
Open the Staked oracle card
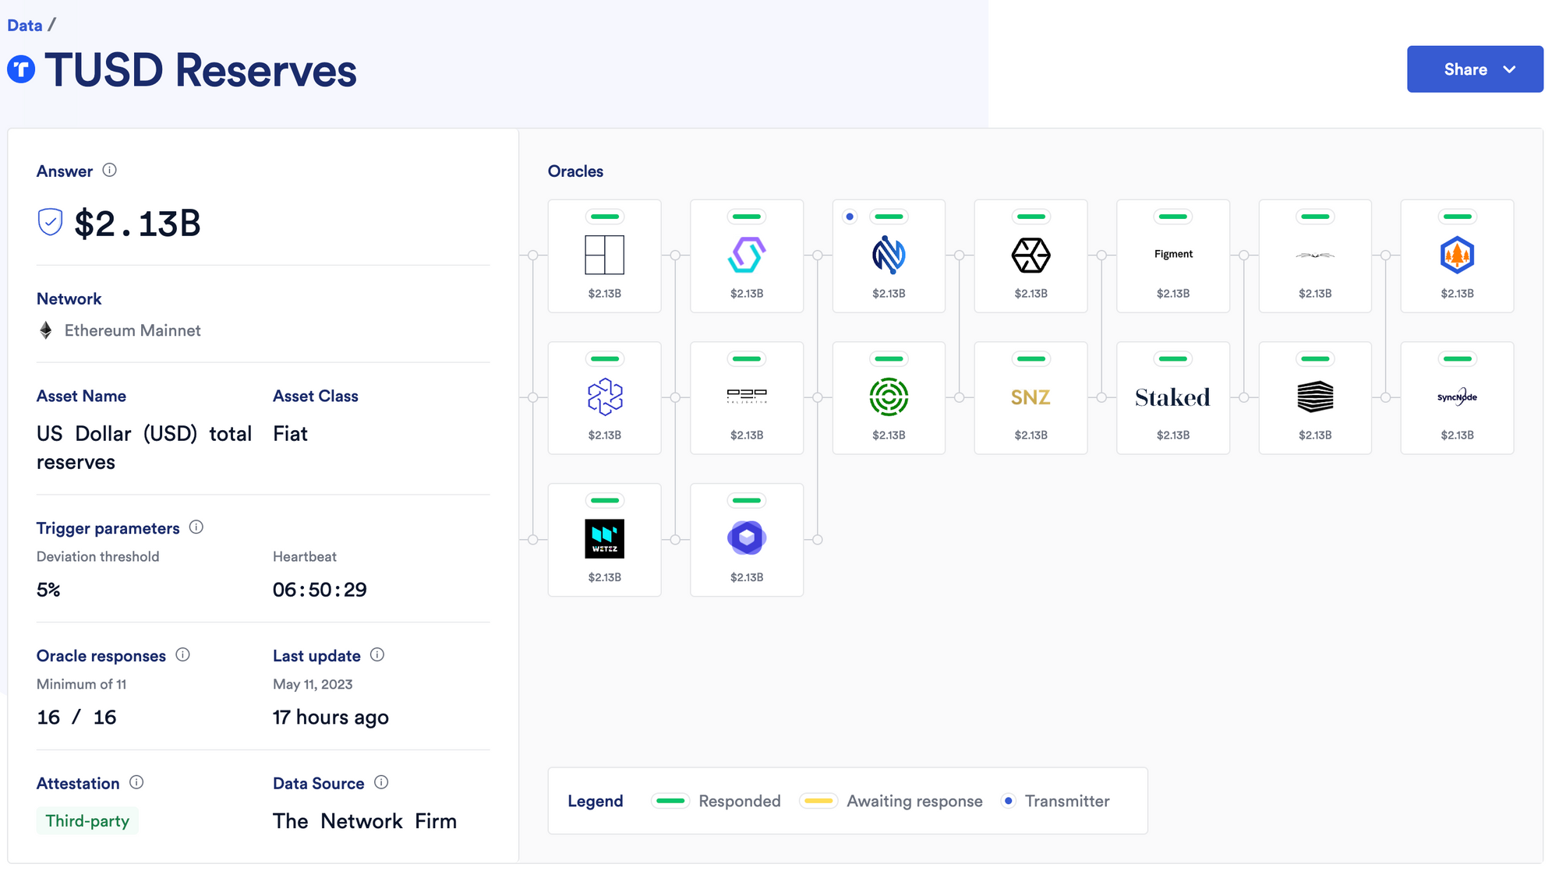(x=1172, y=397)
